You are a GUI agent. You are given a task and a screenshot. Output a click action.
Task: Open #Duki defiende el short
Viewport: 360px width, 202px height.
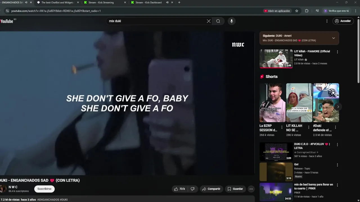pos(326,103)
